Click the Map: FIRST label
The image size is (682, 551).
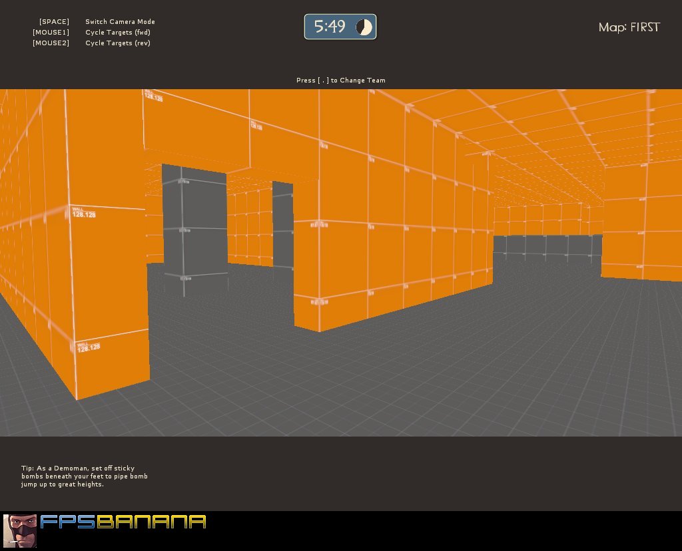pyautogui.click(x=629, y=27)
